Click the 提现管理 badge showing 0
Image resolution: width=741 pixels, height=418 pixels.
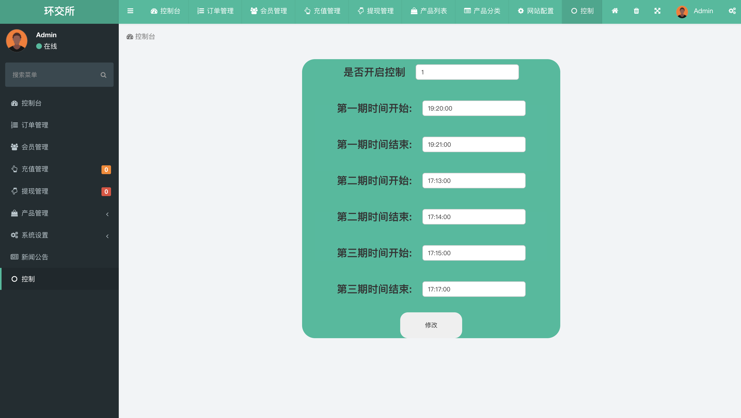pos(106,191)
